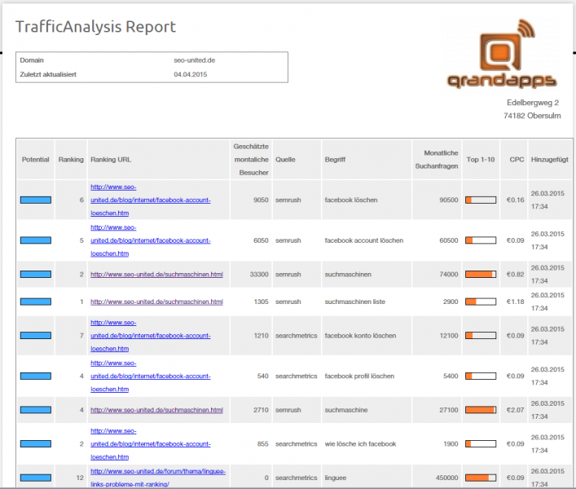576x489 pixels.
Task: Click the 'Top 1-10' column header
Action: [x=481, y=160]
